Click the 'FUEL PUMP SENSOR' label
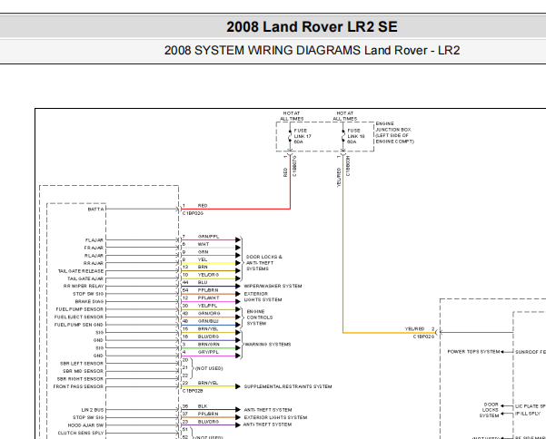 (x=80, y=309)
